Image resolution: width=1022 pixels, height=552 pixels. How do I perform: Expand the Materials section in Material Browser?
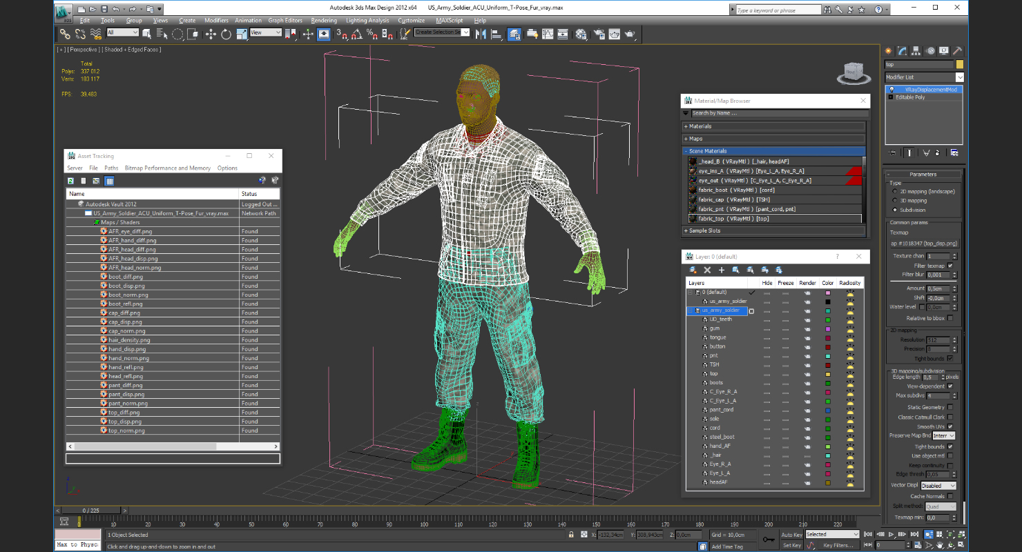700,126
